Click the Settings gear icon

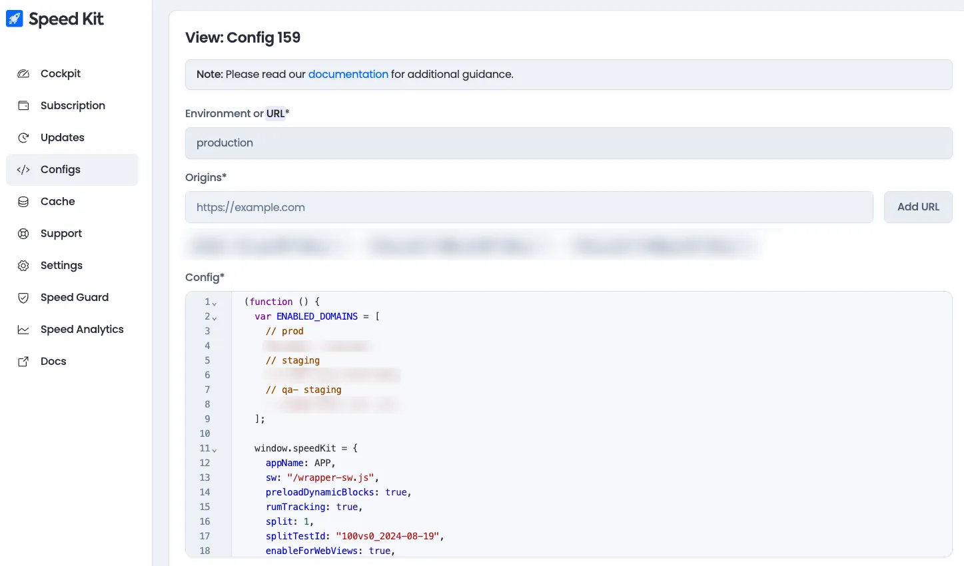click(23, 265)
